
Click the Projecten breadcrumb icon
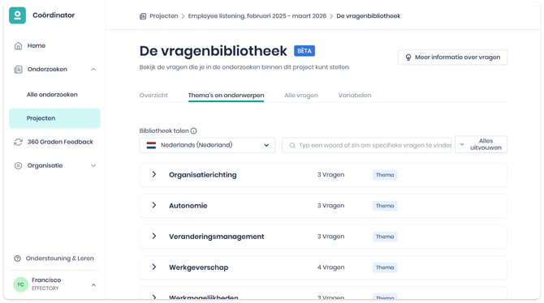coord(143,16)
